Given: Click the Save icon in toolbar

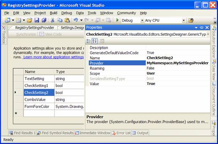Looking at the screenshot, I should coord(37,20).
